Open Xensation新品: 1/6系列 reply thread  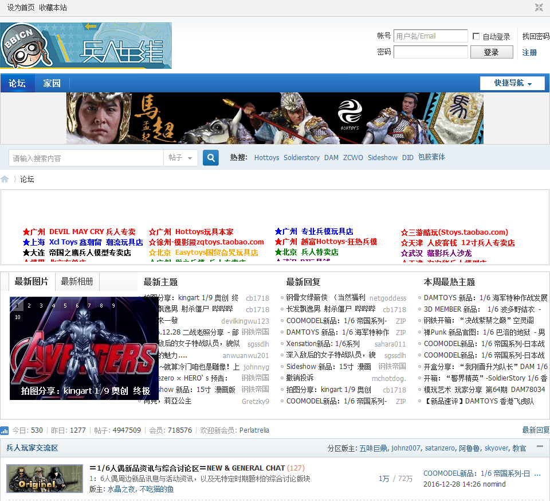tap(323, 344)
